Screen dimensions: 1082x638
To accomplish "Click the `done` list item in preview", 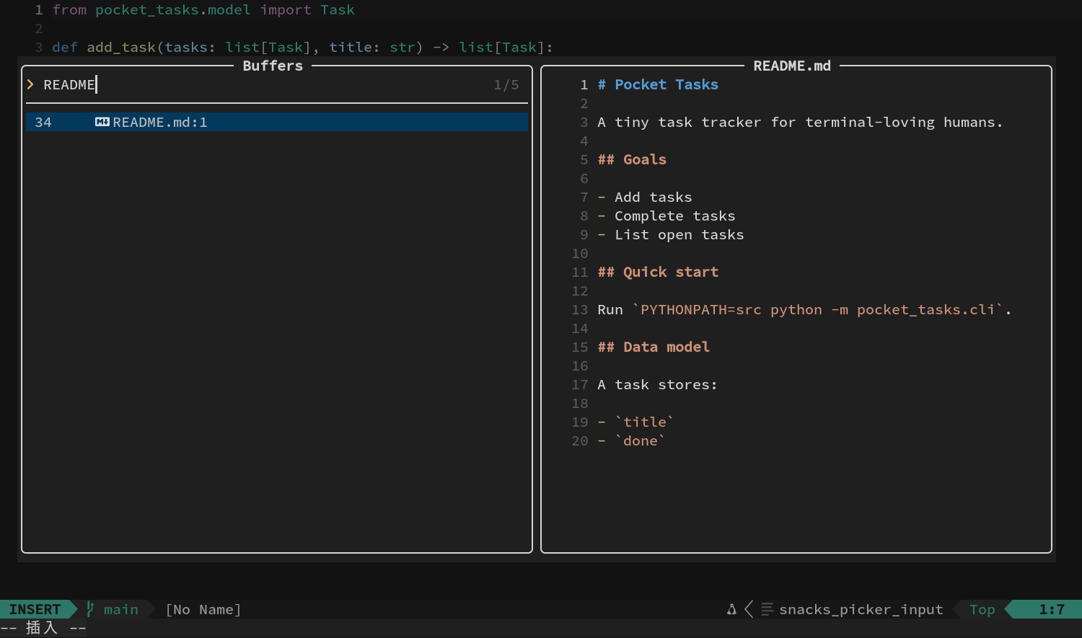I will tap(632, 440).
